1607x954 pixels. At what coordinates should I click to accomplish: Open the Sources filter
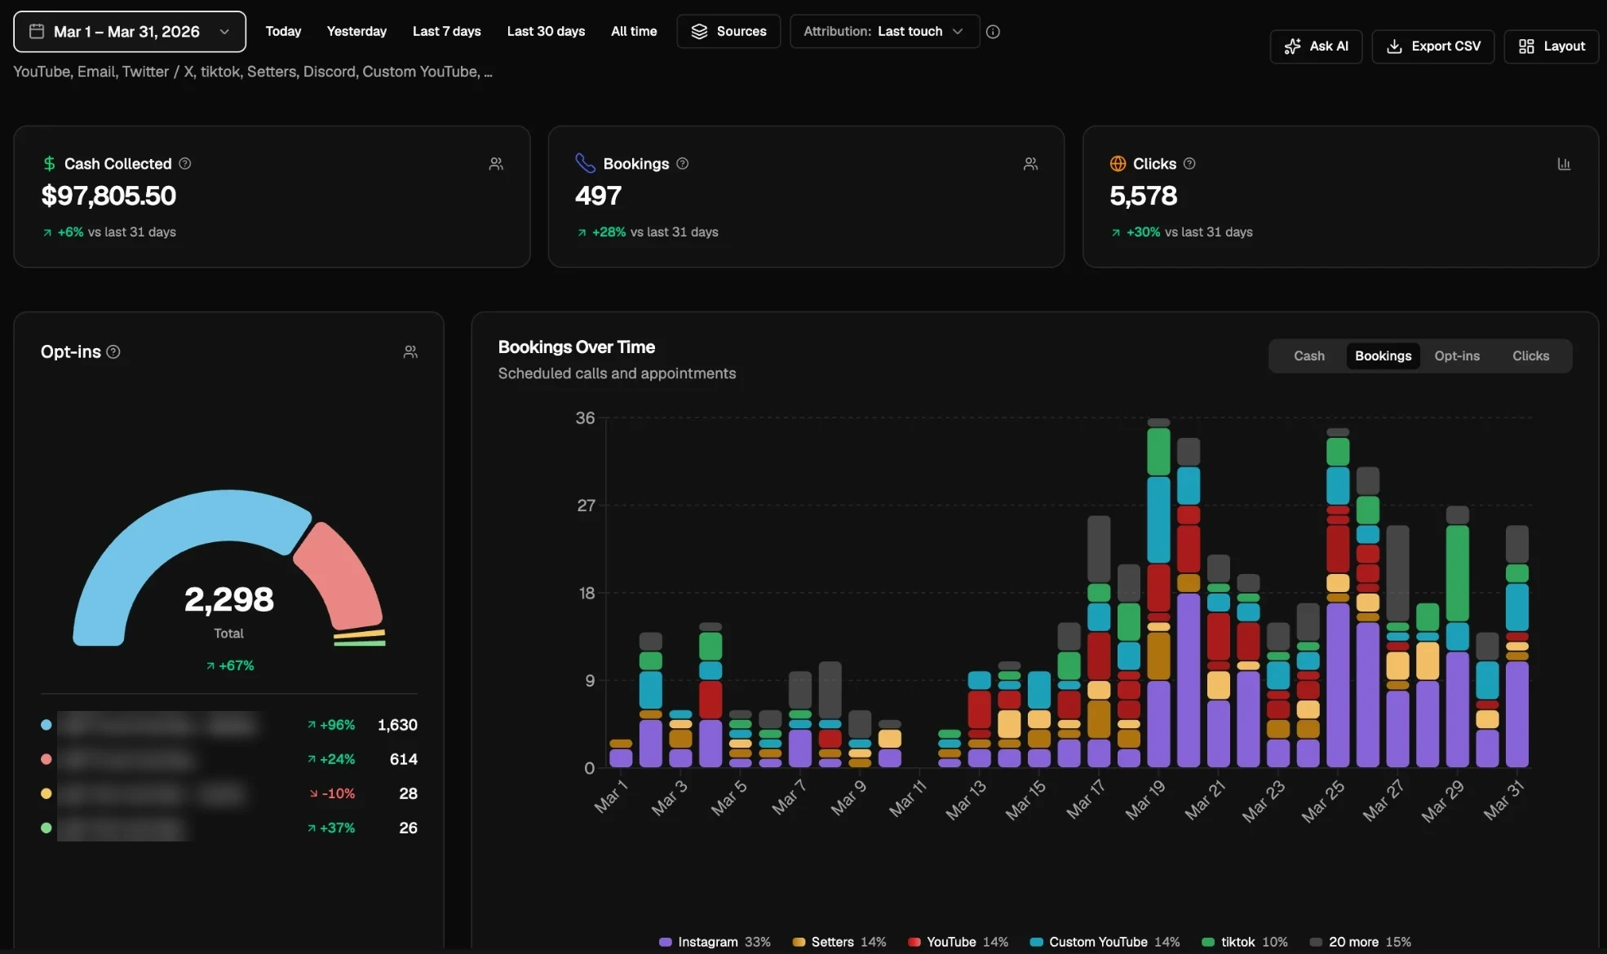728,32
